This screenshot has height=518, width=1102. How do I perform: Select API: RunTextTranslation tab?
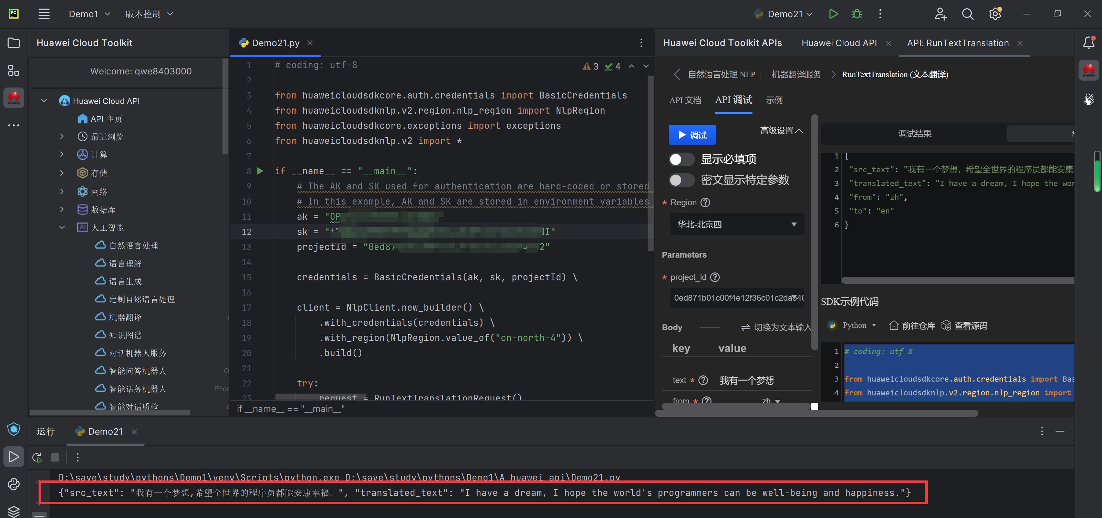click(x=957, y=43)
